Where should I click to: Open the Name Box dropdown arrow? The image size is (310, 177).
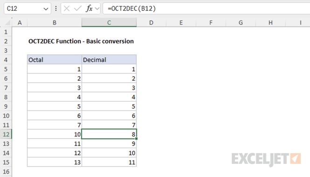point(46,9)
